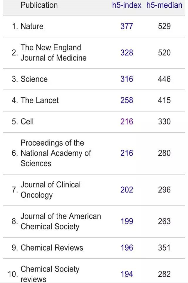Open the 199 h5-index link
Image resolution: width=188 pixels, height=283 pixels.
tap(127, 221)
